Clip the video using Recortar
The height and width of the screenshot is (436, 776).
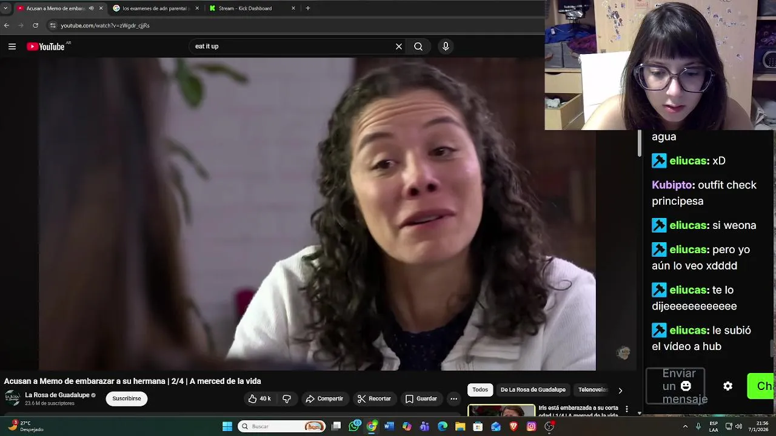coord(374,398)
